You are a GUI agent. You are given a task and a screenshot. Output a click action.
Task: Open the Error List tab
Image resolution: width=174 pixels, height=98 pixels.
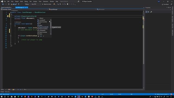pos(8,92)
